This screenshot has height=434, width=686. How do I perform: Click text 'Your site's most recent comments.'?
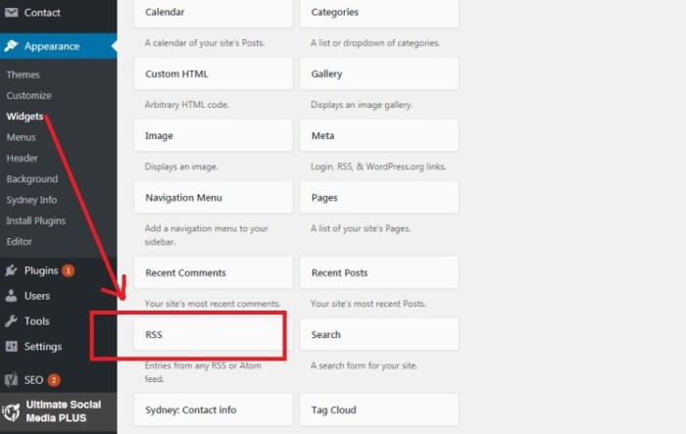[x=213, y=304]
